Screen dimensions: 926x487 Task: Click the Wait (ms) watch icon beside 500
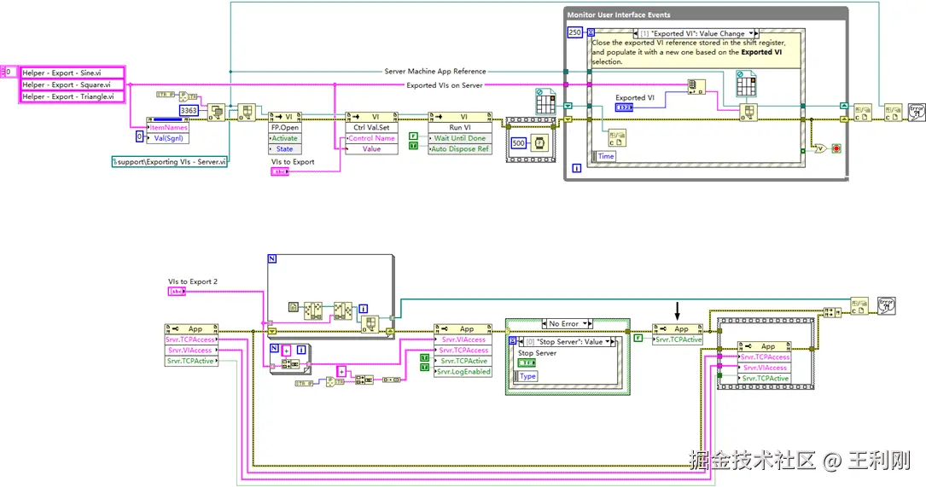coord(539,142)
